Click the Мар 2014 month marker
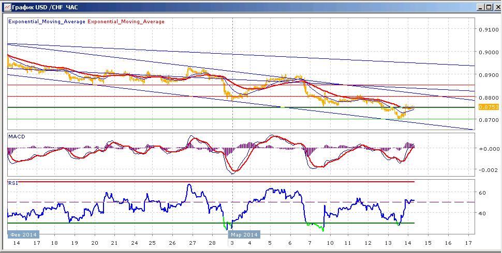This screenshot has height=253, width=502. tap(244, 235)
